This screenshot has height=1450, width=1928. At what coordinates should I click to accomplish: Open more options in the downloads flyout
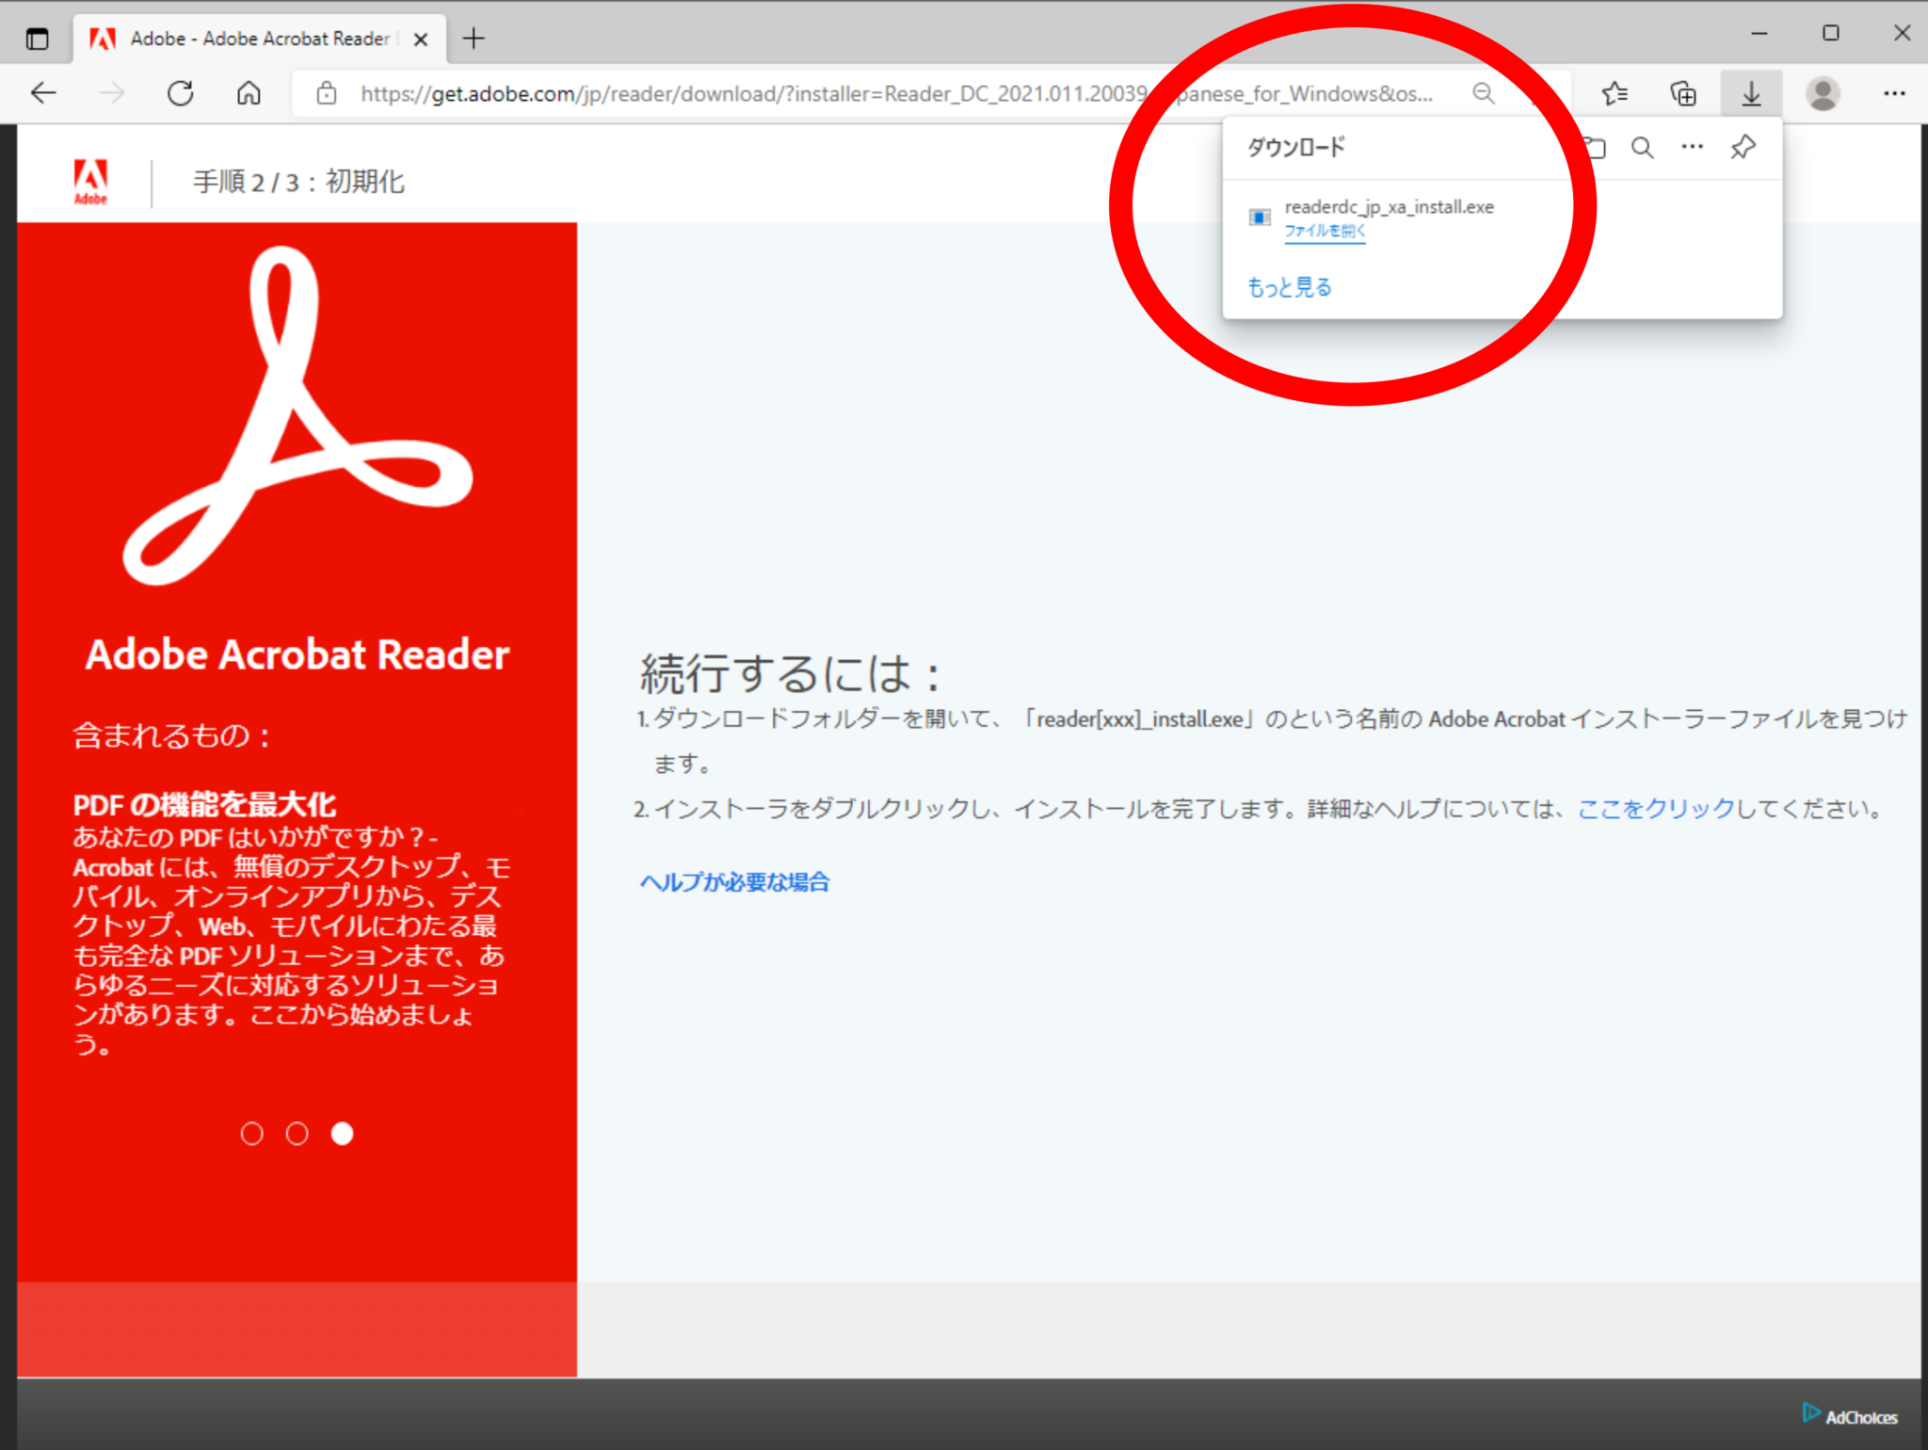1692,147
